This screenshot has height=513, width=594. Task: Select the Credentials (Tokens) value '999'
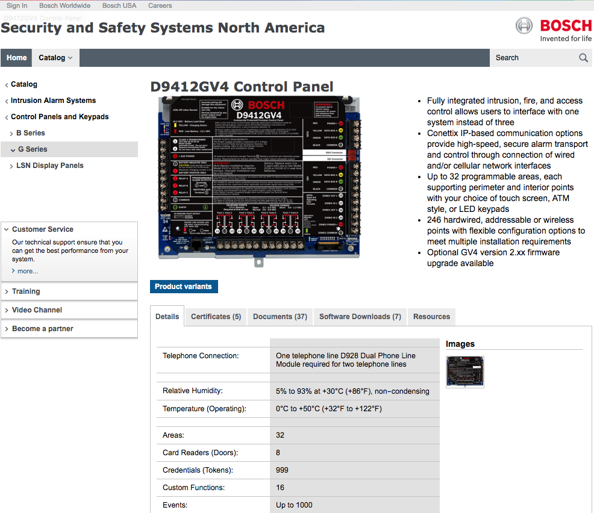pyautogui.click(x=282, y=470)
